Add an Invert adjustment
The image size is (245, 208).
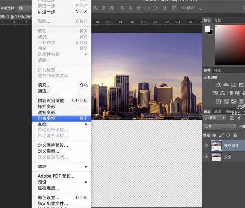point(219,101)
